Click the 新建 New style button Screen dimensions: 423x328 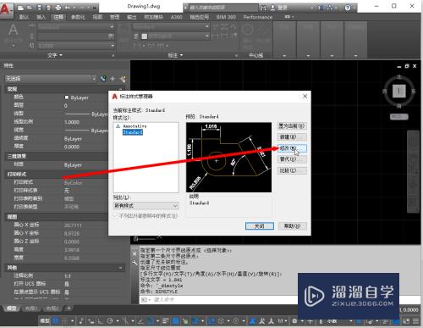tap(292, 137)
